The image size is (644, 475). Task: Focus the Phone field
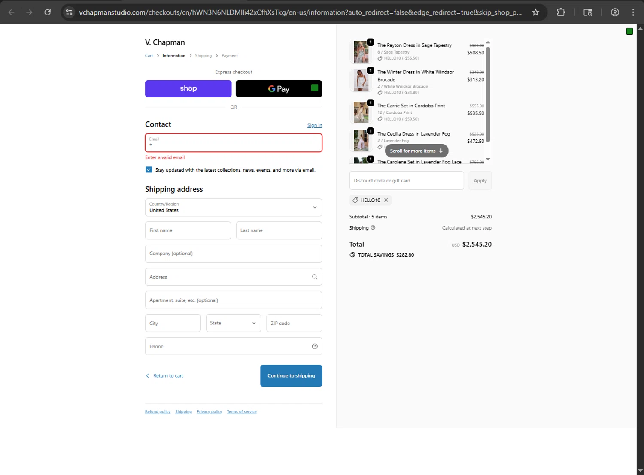pos(234,346)
